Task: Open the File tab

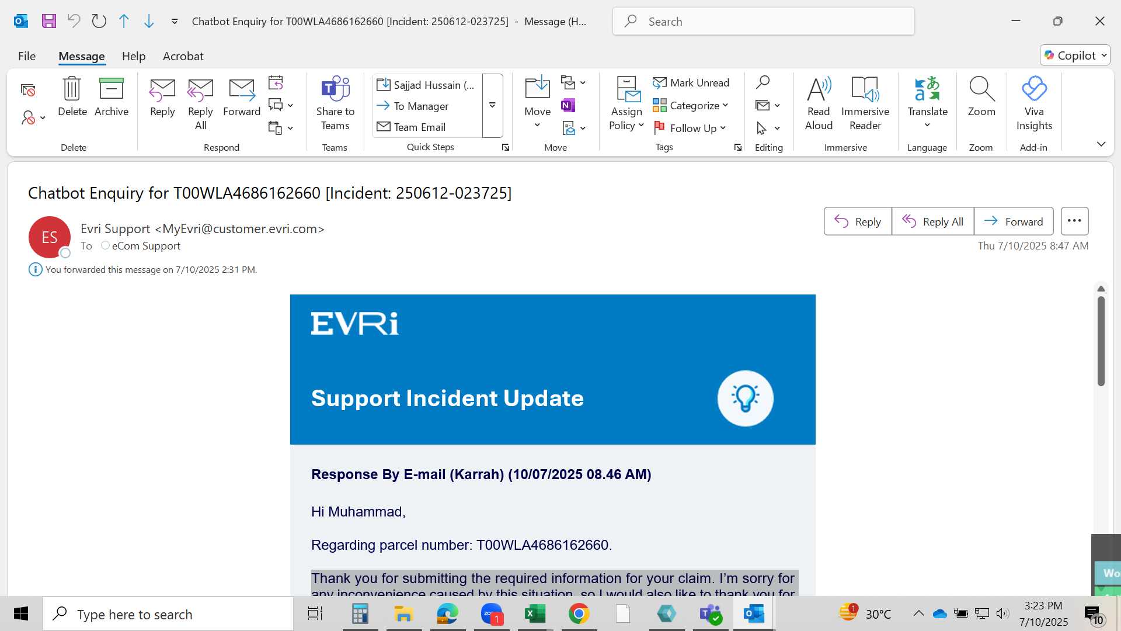Action: coord(27,56)
